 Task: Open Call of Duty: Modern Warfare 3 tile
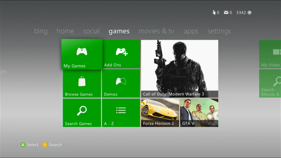pyautogui.click(x=179, y=68)
